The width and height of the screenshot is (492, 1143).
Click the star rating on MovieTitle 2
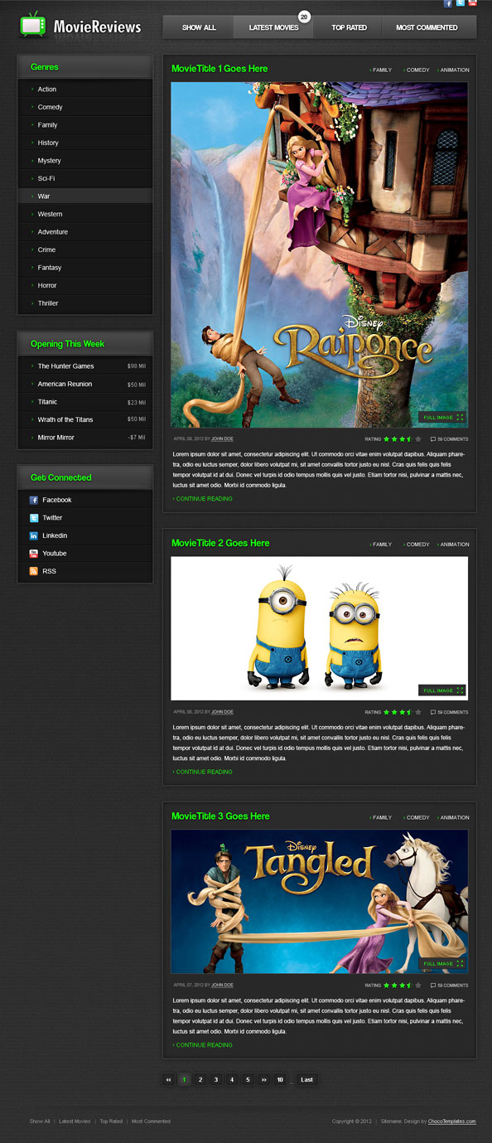click(403, 711)
